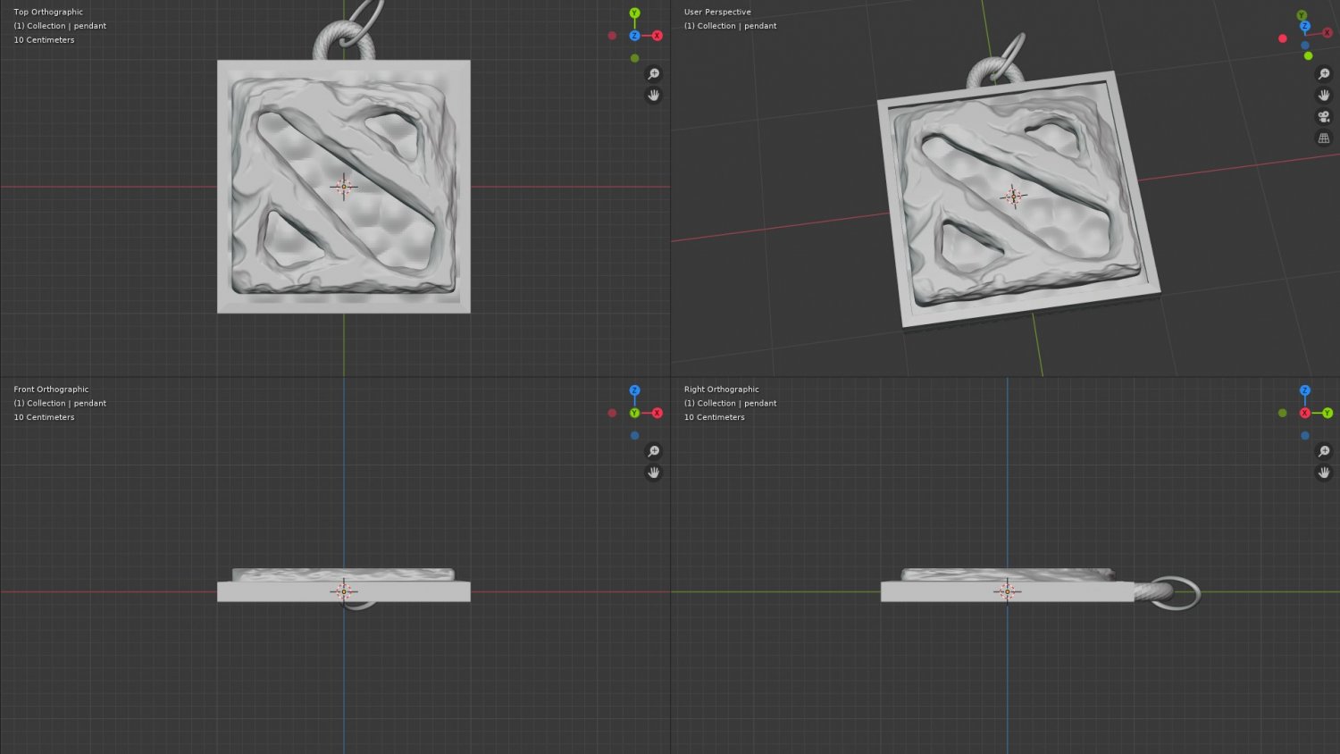This screenshot has width=1340, height=754.
Task: Click pan hand icon in Right Orthographic viewport
Action: pyautogui.click(x=1324, y=473)
